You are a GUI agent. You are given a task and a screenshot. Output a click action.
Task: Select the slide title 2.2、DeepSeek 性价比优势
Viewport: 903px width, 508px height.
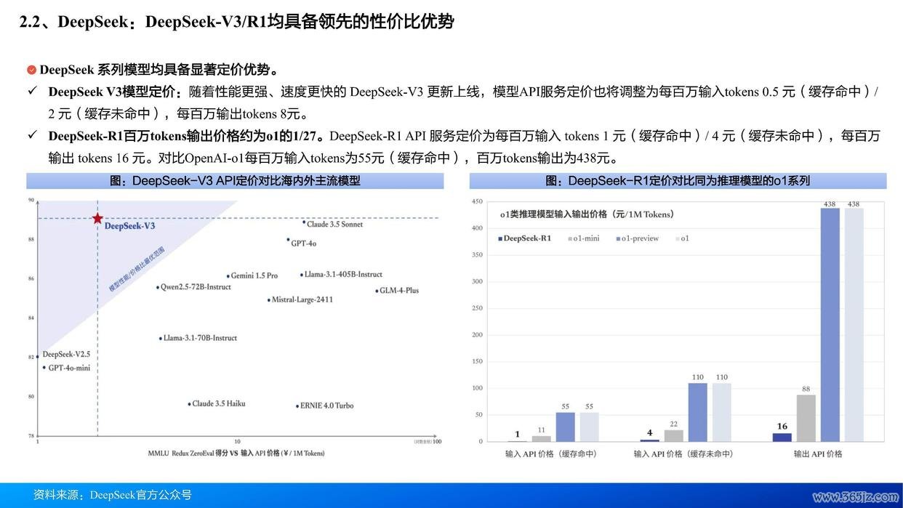[x=236, y=23]
